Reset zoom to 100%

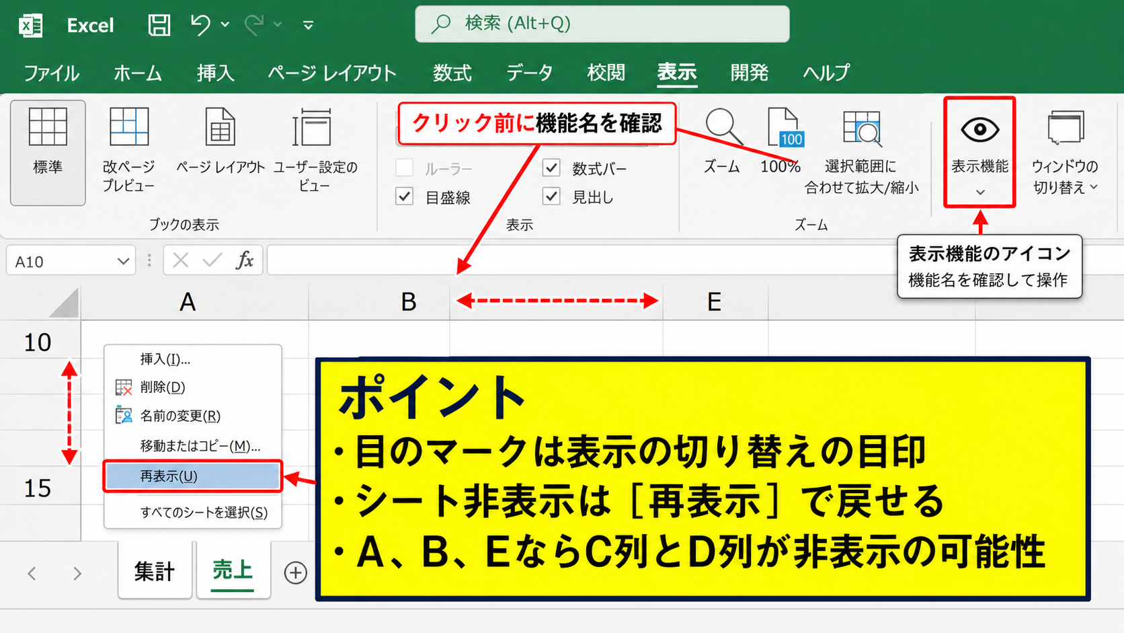coord(781,141)
